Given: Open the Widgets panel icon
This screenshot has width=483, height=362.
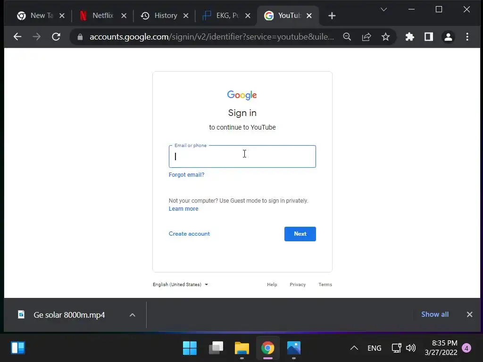Looking at the screenshot, I should (x=18, y=348).
